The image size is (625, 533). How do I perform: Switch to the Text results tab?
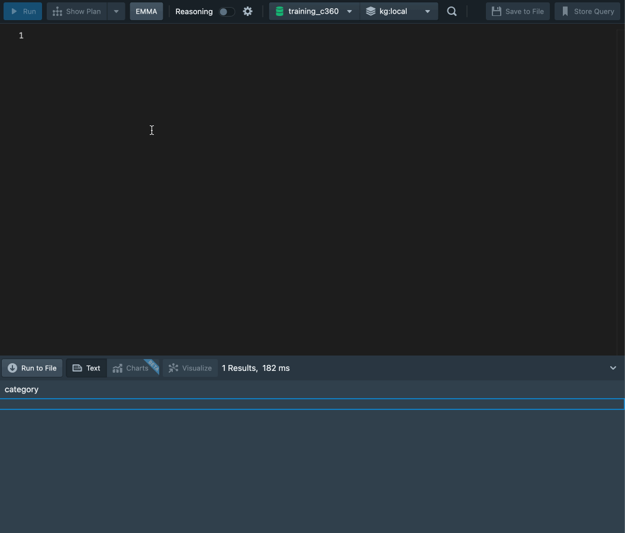click(x=86, y=368)
